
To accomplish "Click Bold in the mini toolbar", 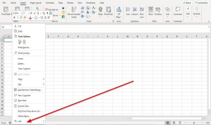I will coord(14,17).
